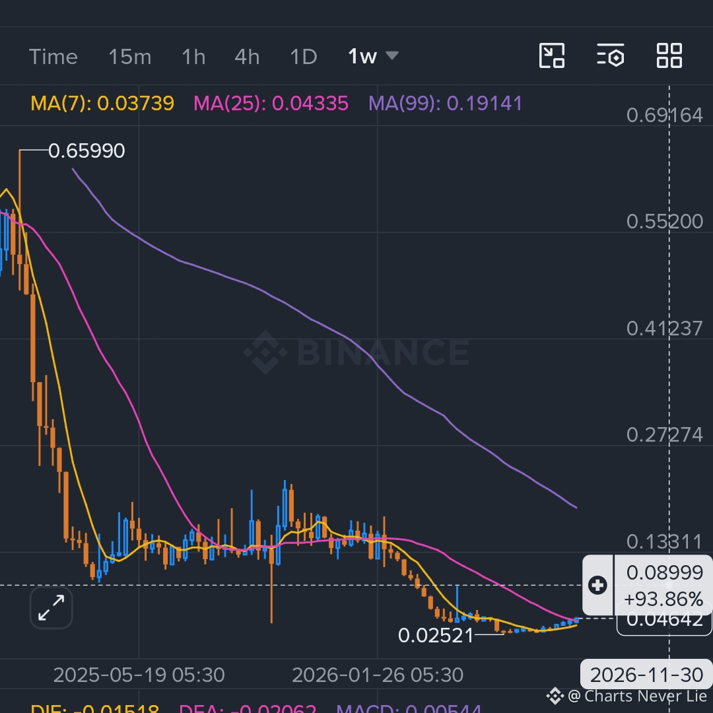
Task: Tap the MA(25) indicator value label
Action: click(271, 104)
